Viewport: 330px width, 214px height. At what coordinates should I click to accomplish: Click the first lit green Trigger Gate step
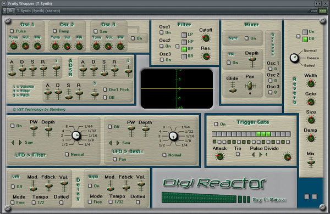(x=258, y=134)
